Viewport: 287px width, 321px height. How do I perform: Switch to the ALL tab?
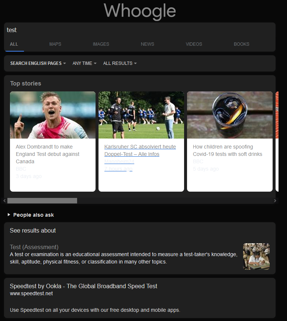click(14, 44)
